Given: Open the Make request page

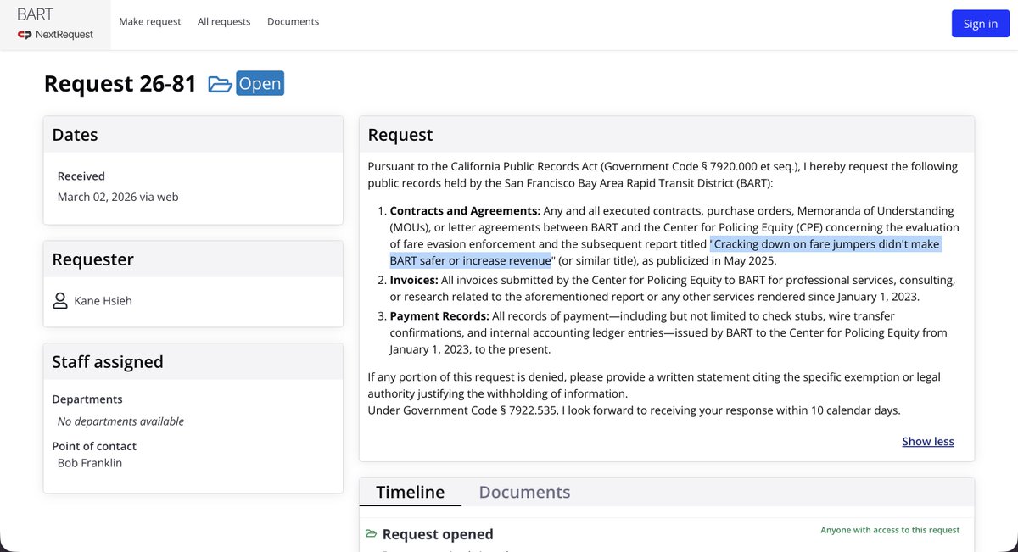Looking at the screenshot, I should 150,21.
